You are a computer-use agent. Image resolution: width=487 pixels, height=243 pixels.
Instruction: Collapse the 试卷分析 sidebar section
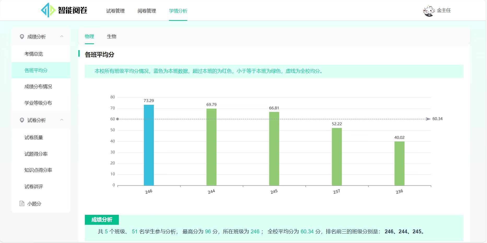click(62, 120)
